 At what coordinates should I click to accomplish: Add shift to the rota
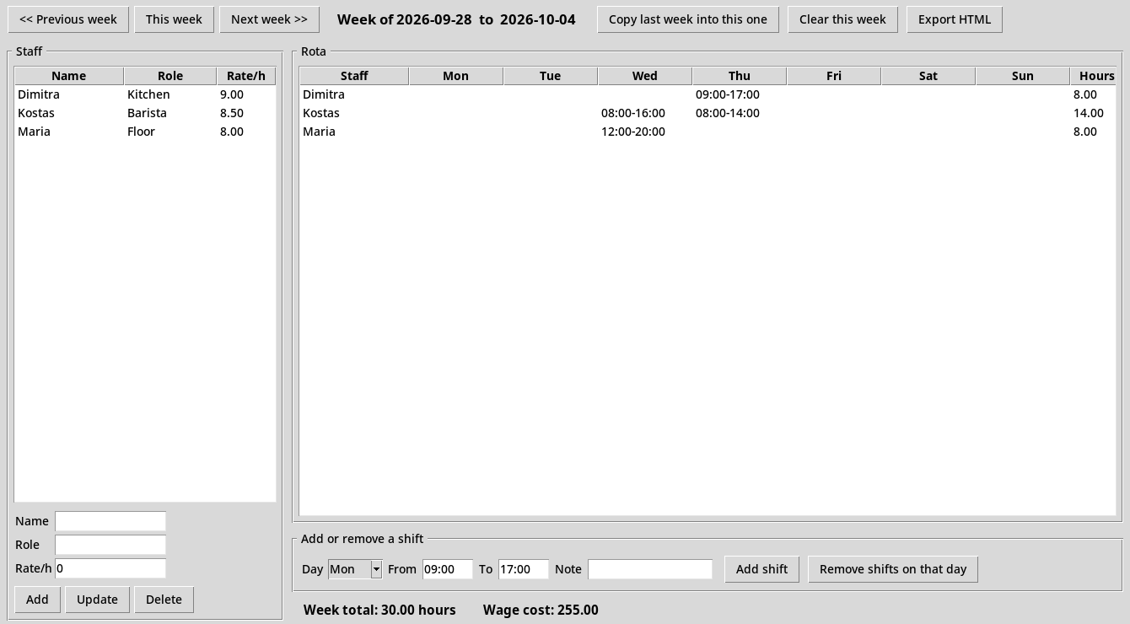coord(761,569)
